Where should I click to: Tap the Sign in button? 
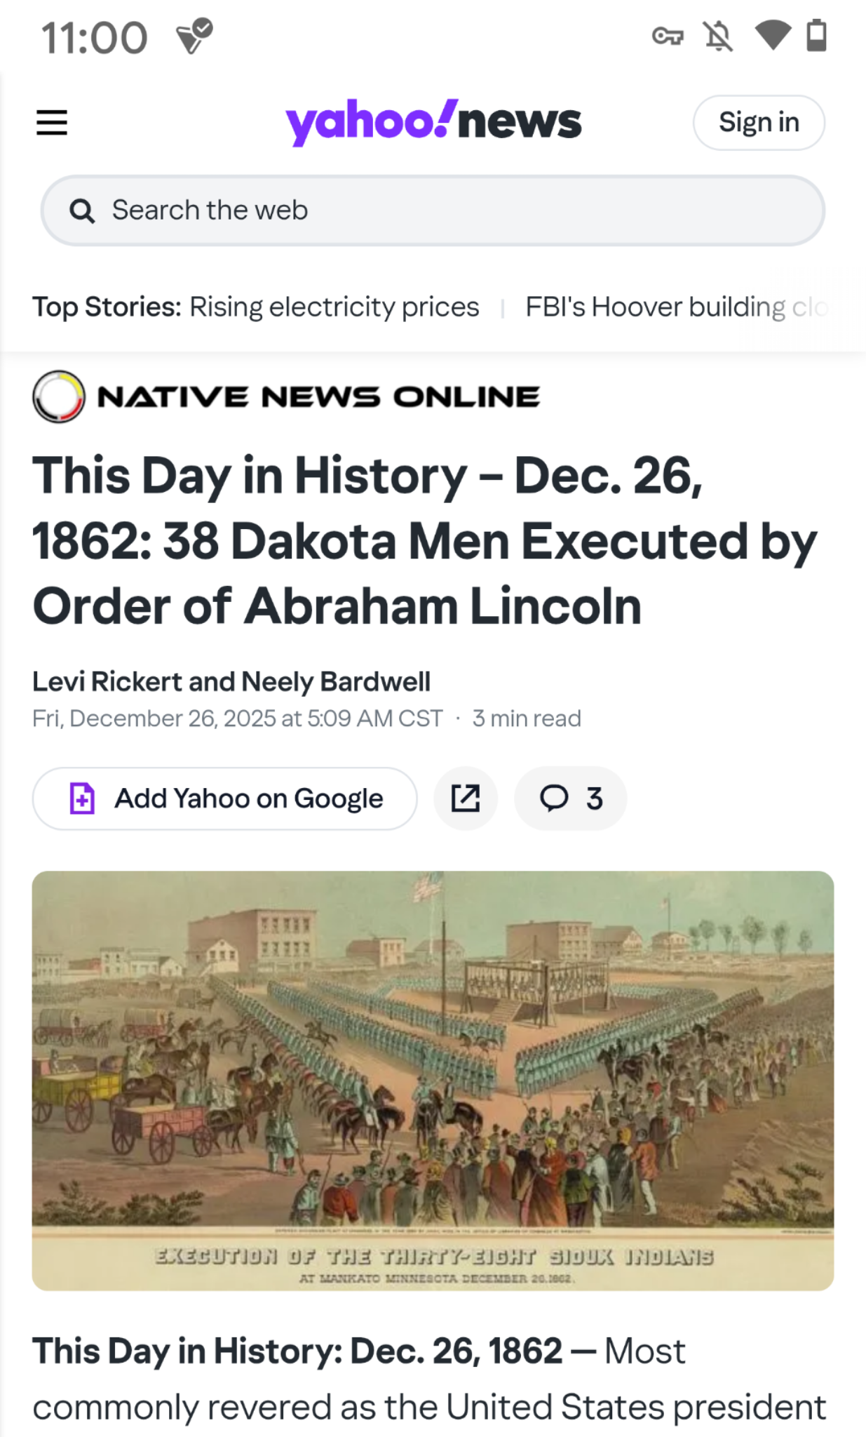[x=759, y=123]
